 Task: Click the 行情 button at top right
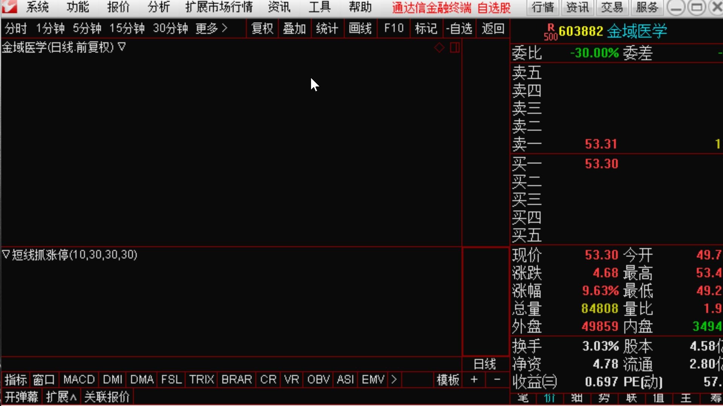click(x=543, y=8)
